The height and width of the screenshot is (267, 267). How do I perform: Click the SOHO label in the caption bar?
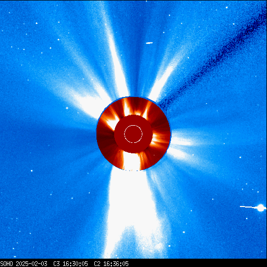[x=6, y=264]
